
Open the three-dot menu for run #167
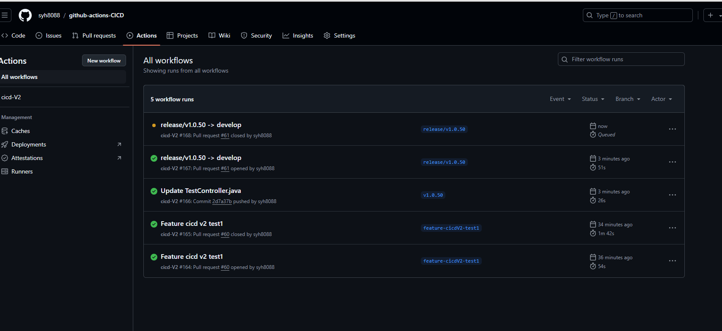coord(673,162)
